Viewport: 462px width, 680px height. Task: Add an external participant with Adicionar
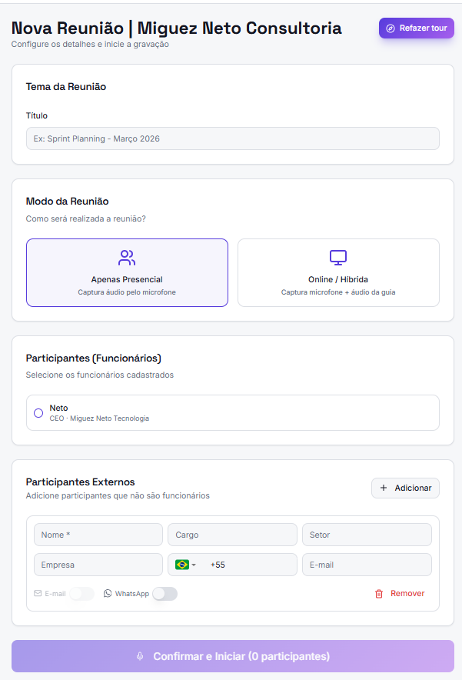click(x=405, y=488)
